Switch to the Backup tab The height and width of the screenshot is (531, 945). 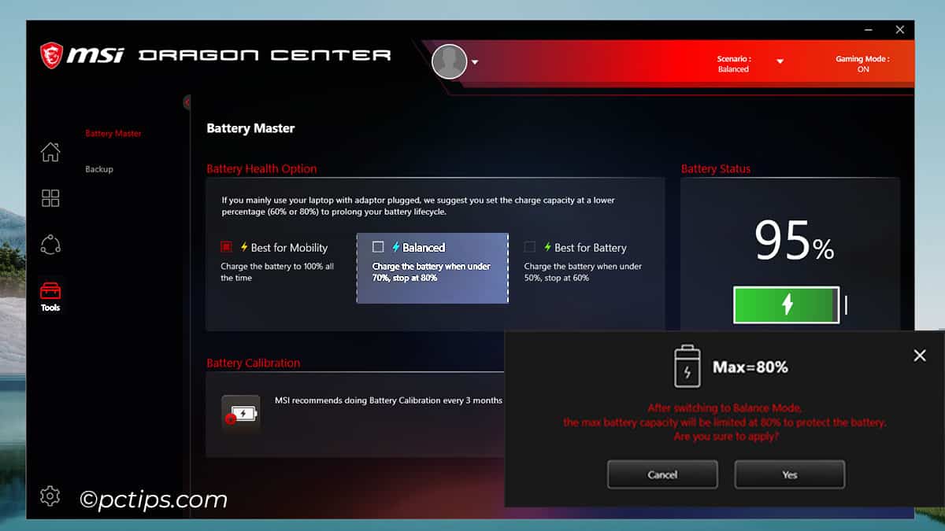(x=98, y=168)
